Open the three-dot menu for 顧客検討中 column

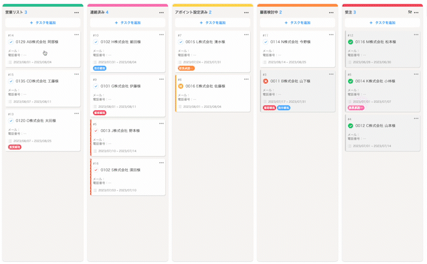pos(332,12)
